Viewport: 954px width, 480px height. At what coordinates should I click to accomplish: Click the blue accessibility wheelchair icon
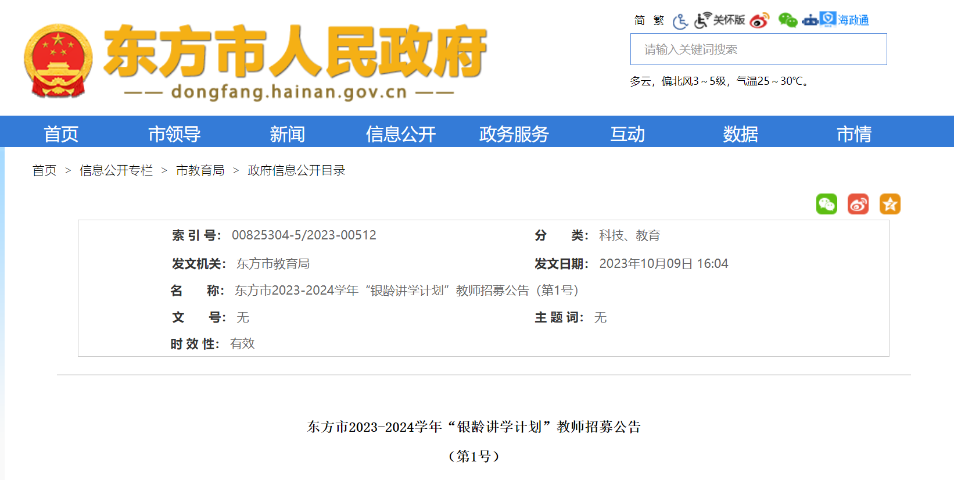680,22
